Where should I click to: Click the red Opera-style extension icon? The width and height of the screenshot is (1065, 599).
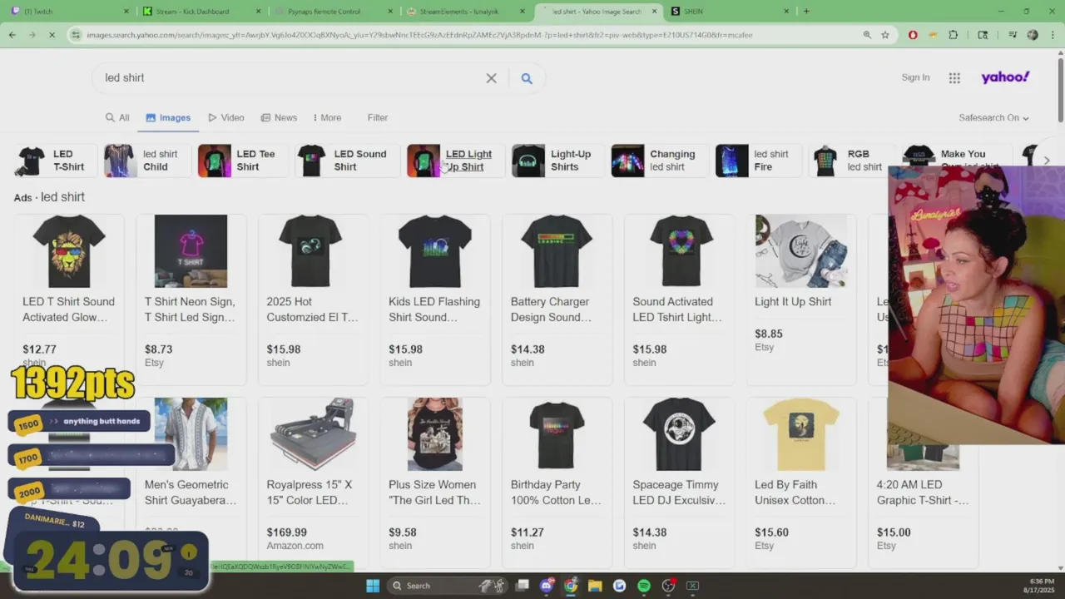point(913,35)
